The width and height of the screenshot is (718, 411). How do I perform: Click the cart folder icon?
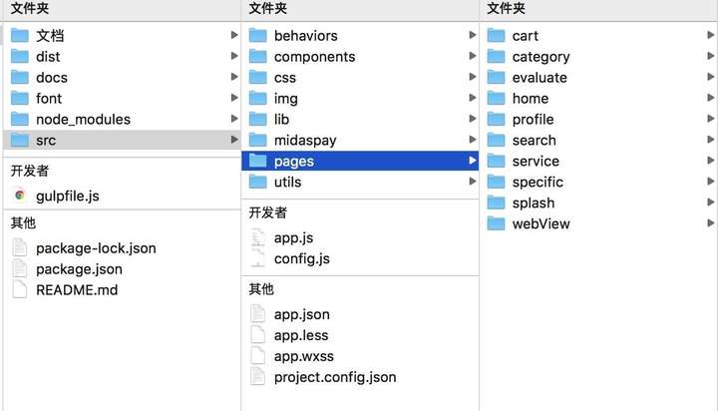[496, 35]
